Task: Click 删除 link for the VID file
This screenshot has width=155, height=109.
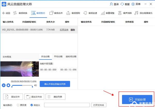Action: click(73, 30)
